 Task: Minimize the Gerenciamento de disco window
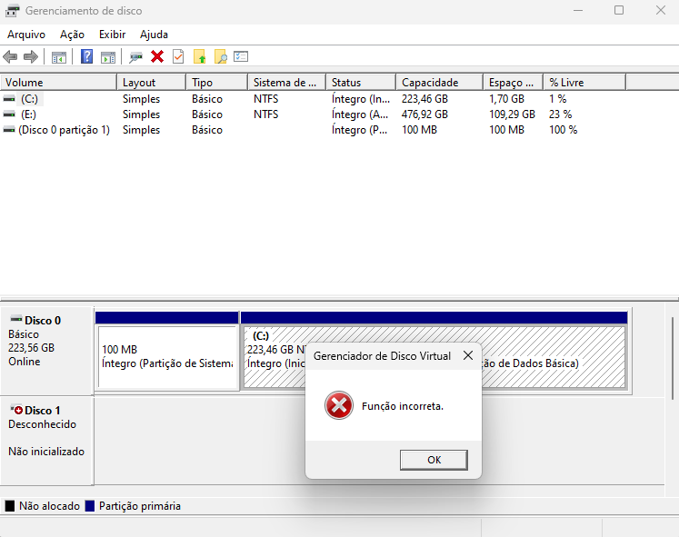click(578, 10)
